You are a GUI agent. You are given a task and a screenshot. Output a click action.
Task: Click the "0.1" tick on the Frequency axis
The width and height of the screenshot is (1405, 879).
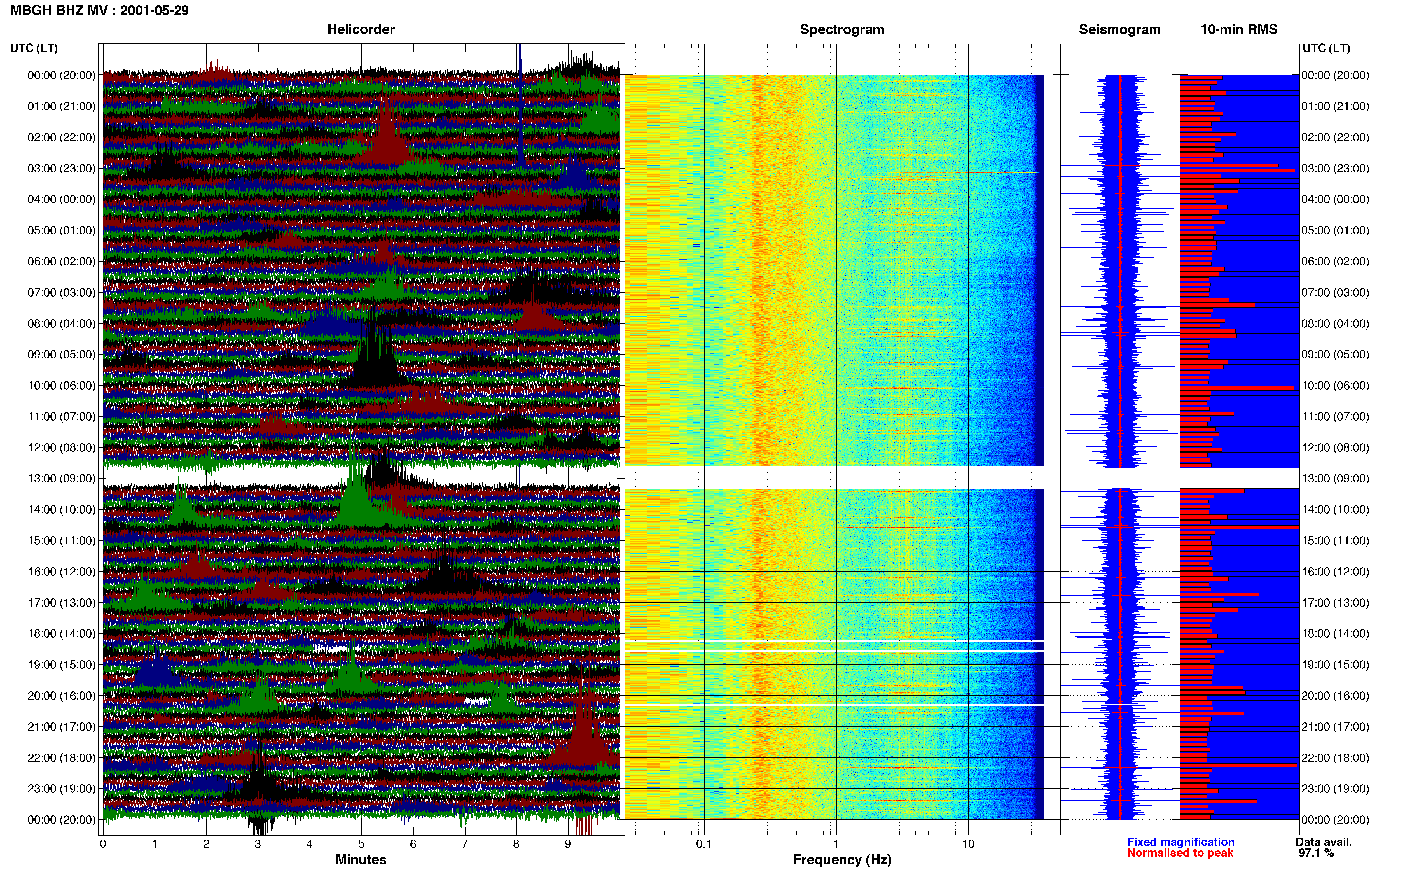click(x=704, y=844)
